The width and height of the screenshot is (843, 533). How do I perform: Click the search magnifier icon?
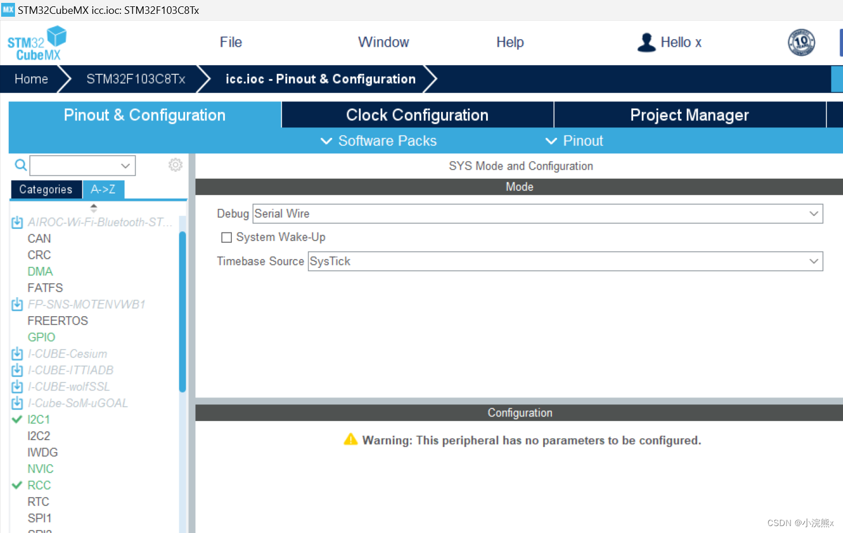coord(21,166)
